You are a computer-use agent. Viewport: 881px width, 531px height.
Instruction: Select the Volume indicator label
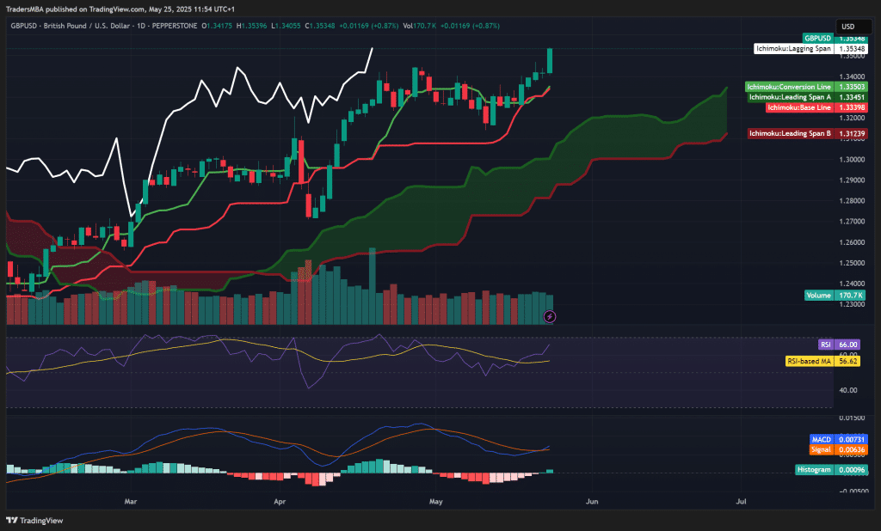[x=819, y=295]
